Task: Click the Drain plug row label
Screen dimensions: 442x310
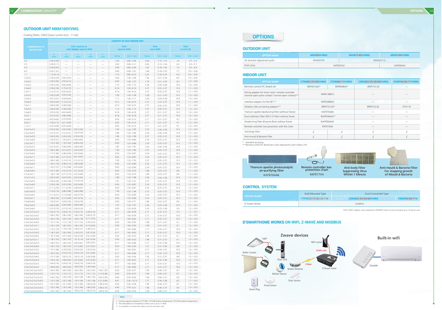Action: tap(250, 66)
